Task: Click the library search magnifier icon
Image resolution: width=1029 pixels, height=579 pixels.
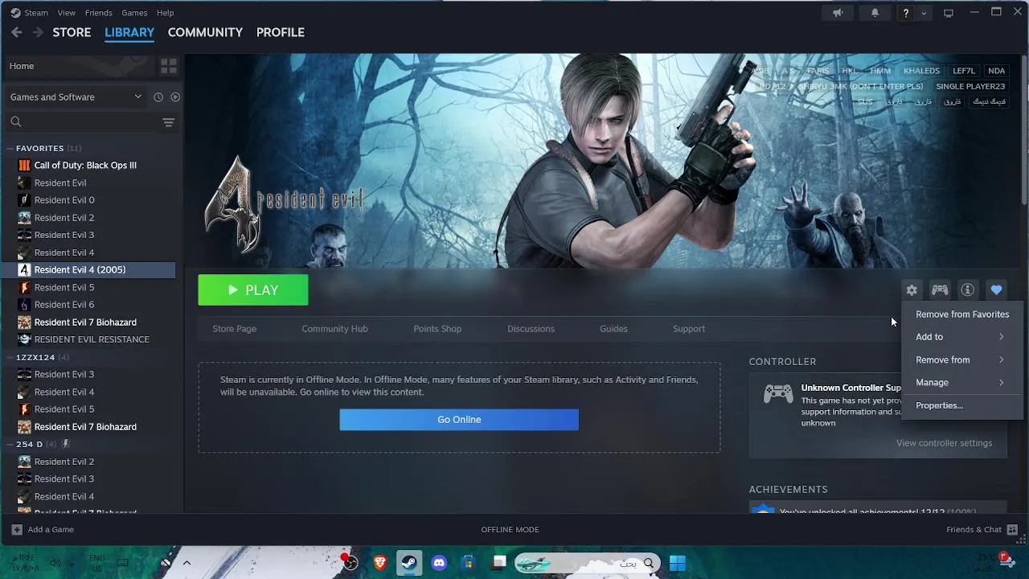Action: pos(16,122)
